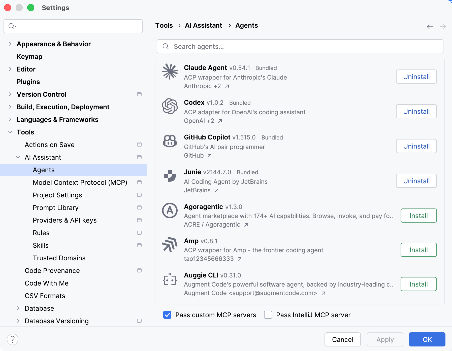The height and width of the screenshot is (351, 452).
Task: Click the Amp agent icon
Action: pyautogui.click(x=170, y=245)
